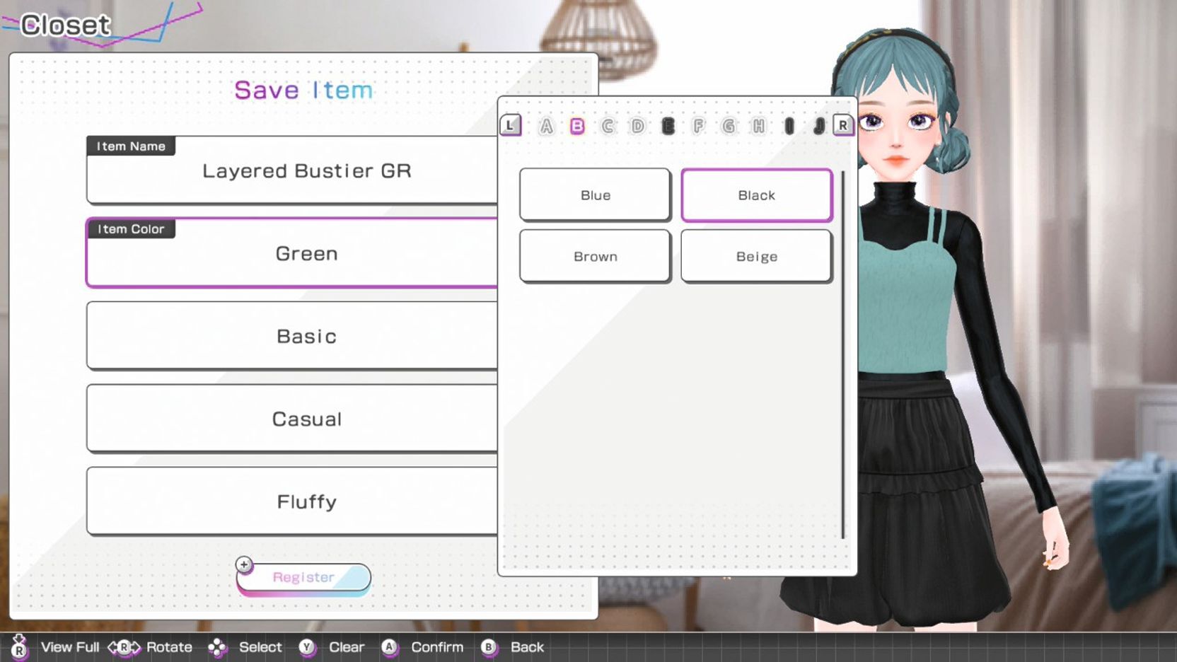Switch to color page tab E
Image resolution: width=1177 pixels, height=662 pixels.
point(668,126)
